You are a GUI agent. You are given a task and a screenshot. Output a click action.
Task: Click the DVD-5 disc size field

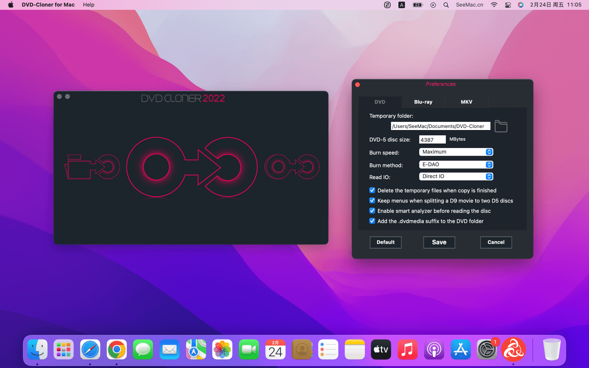point(432,140)
